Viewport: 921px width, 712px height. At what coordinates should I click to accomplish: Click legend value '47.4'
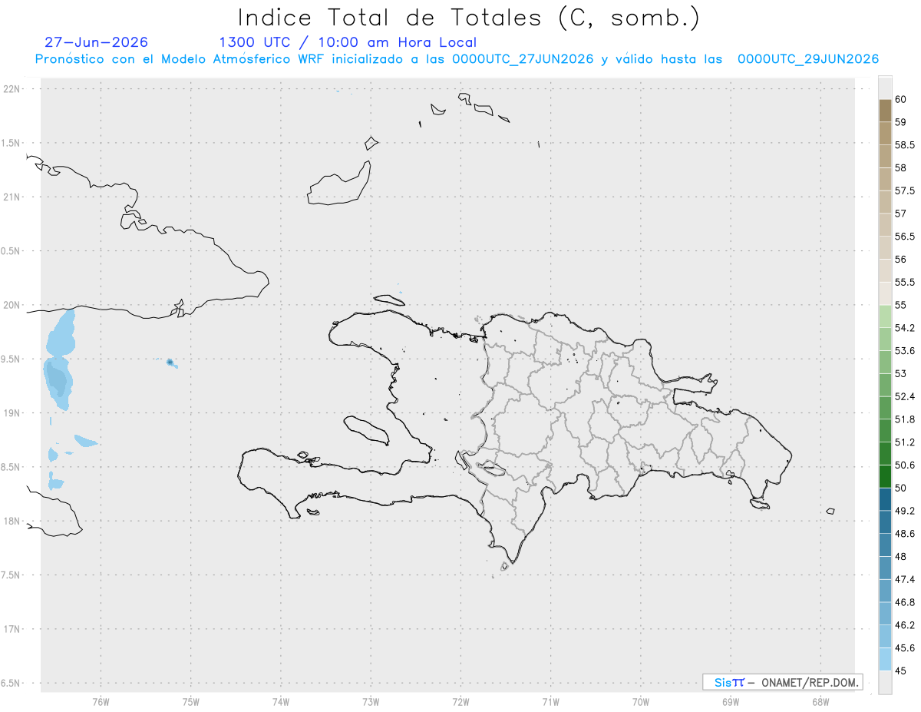(903, 579)
